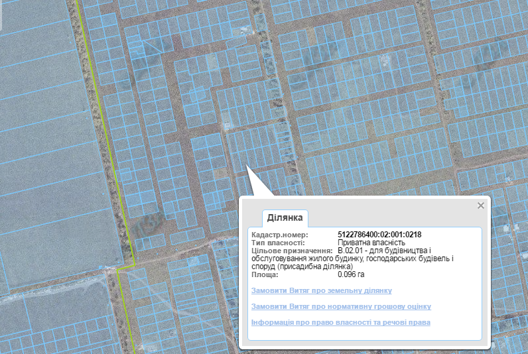Click the Тип власності label
This screenshot has height=354, width=528.
click(278, 243)
